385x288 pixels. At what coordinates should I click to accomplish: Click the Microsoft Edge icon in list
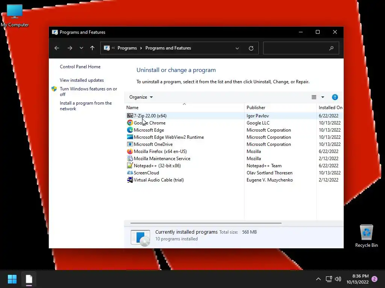pos(130,130)
